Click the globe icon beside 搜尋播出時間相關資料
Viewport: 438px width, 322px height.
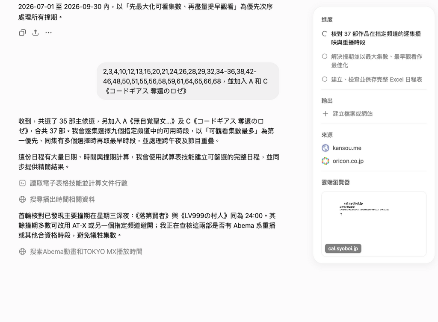click(22, 199)
